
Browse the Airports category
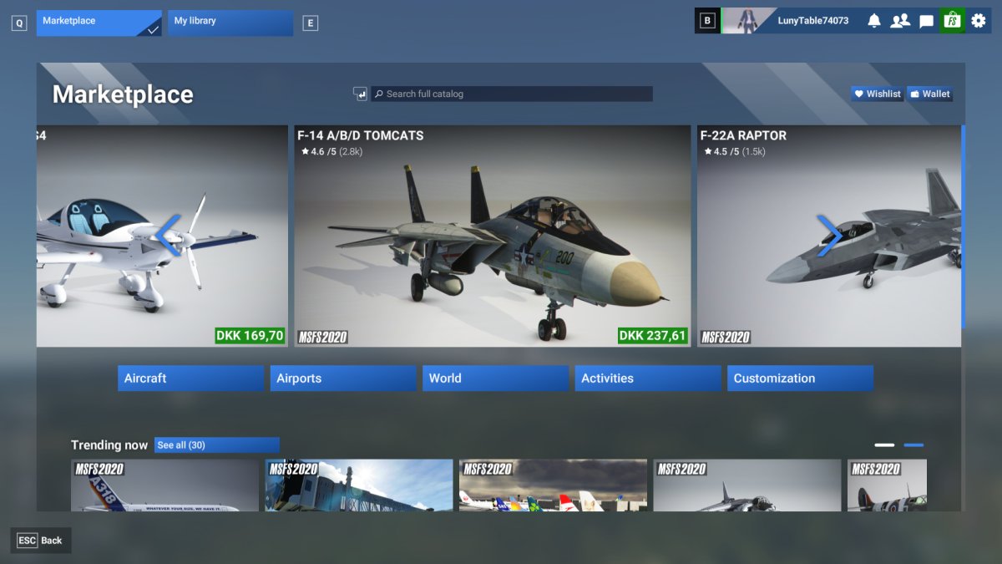[x=343, y=379]
